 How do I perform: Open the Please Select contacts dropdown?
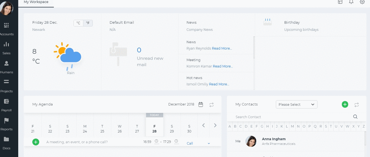pos(297,104)
